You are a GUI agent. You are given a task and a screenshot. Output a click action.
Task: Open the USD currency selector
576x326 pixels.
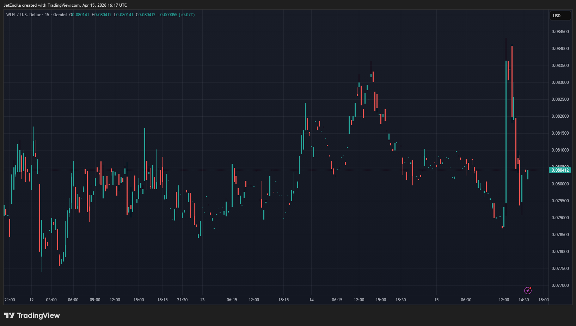click(560, 16)
